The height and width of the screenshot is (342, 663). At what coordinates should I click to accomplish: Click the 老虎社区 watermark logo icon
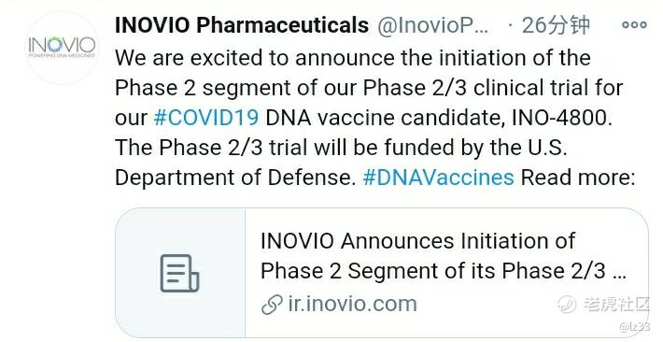pos(567,304)
